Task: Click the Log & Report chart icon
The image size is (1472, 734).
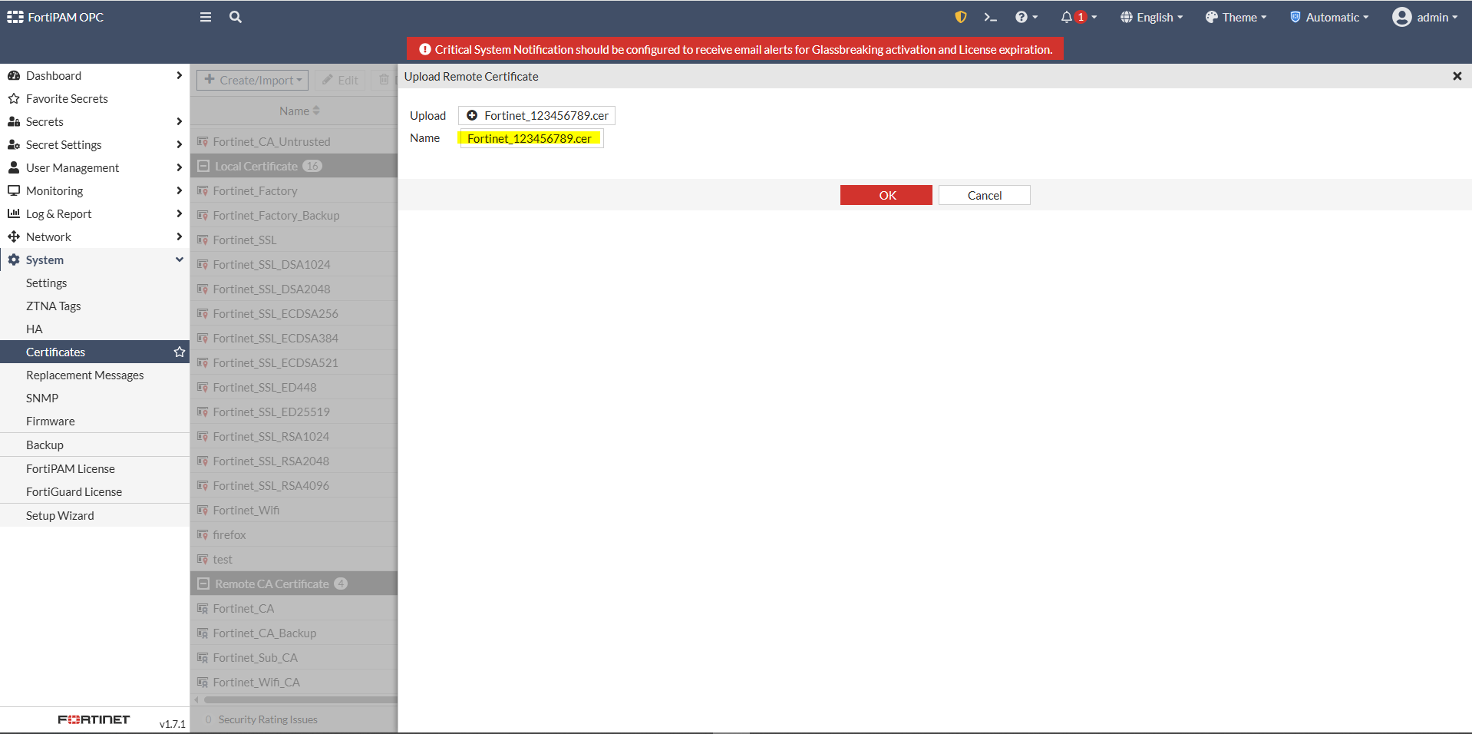Action: tap(14, 213)
